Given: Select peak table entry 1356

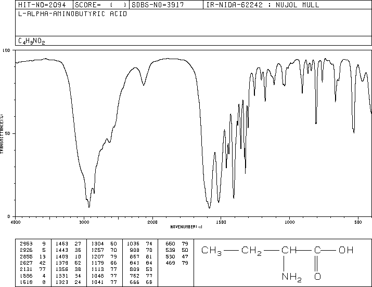Looking at the screenshot, I should [62, 269].
